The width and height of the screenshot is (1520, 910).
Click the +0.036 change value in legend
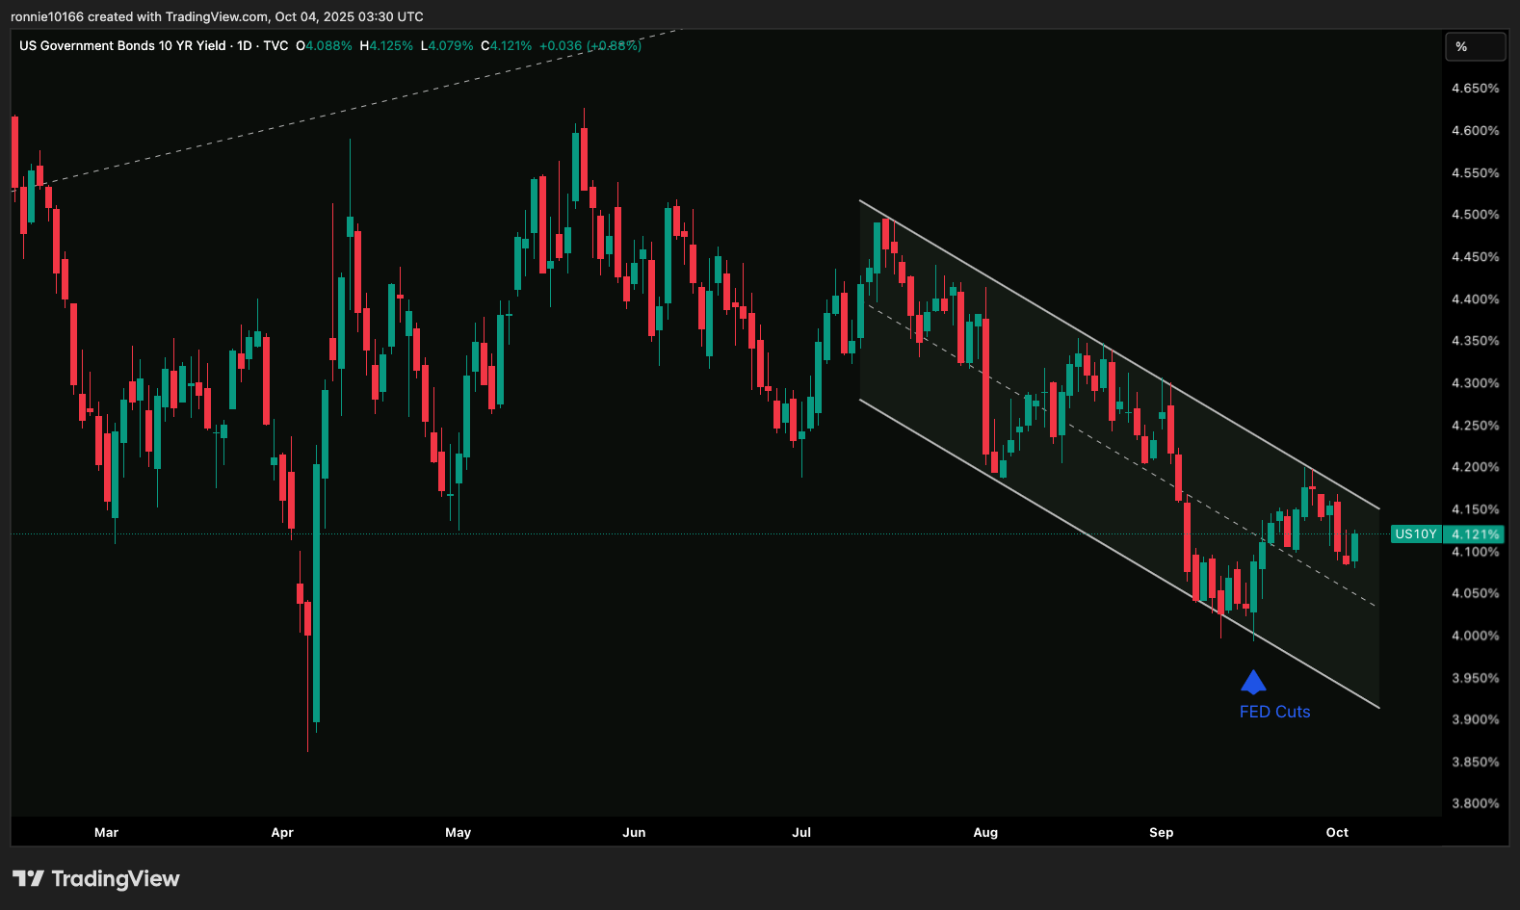[x=561, y=45]
